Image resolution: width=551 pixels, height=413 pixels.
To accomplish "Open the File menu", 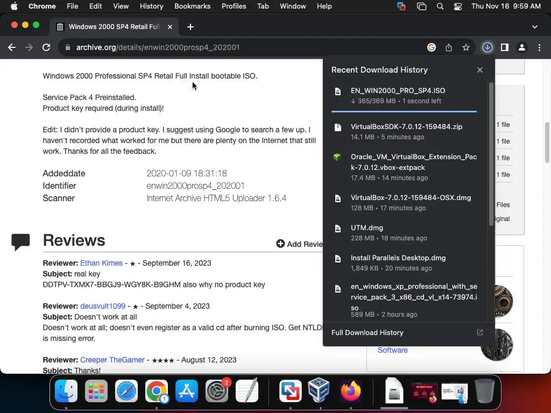I will pyautogui.click(x=73, y=6).
